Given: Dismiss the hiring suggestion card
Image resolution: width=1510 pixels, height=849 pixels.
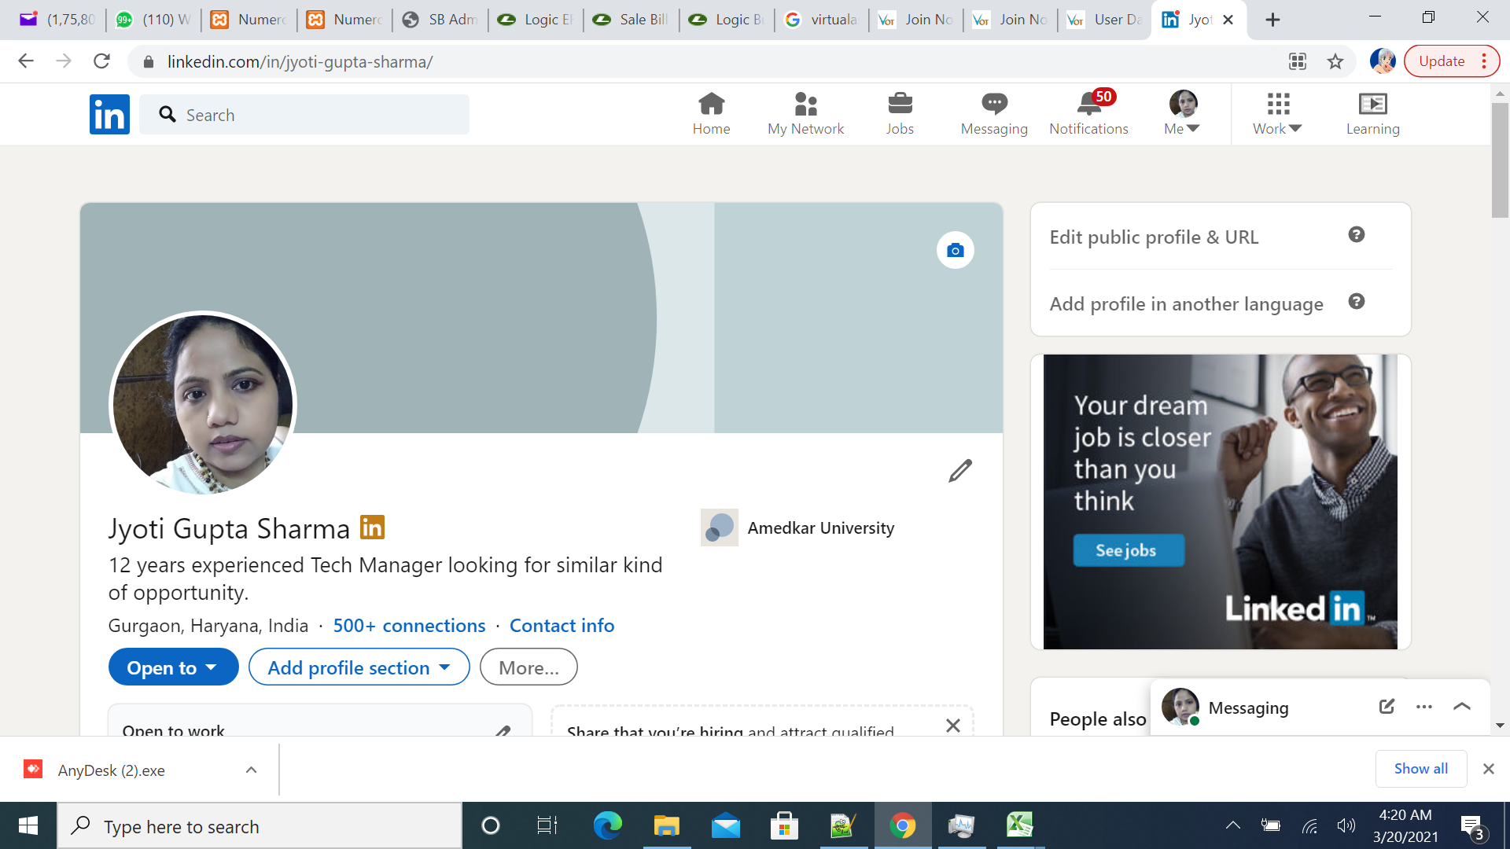Looking at the screenshot, I should pos(952,726).
